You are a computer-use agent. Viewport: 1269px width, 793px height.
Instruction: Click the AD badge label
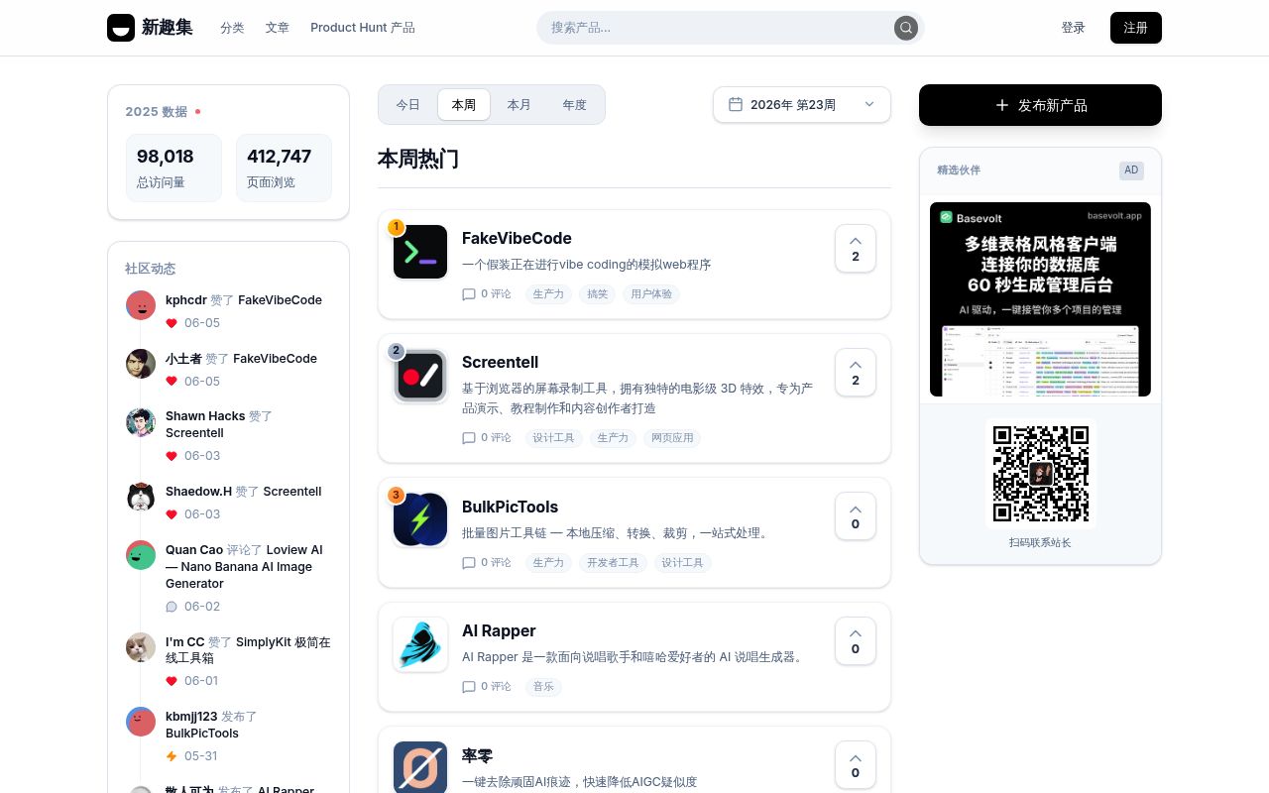tap(1131, 170)
